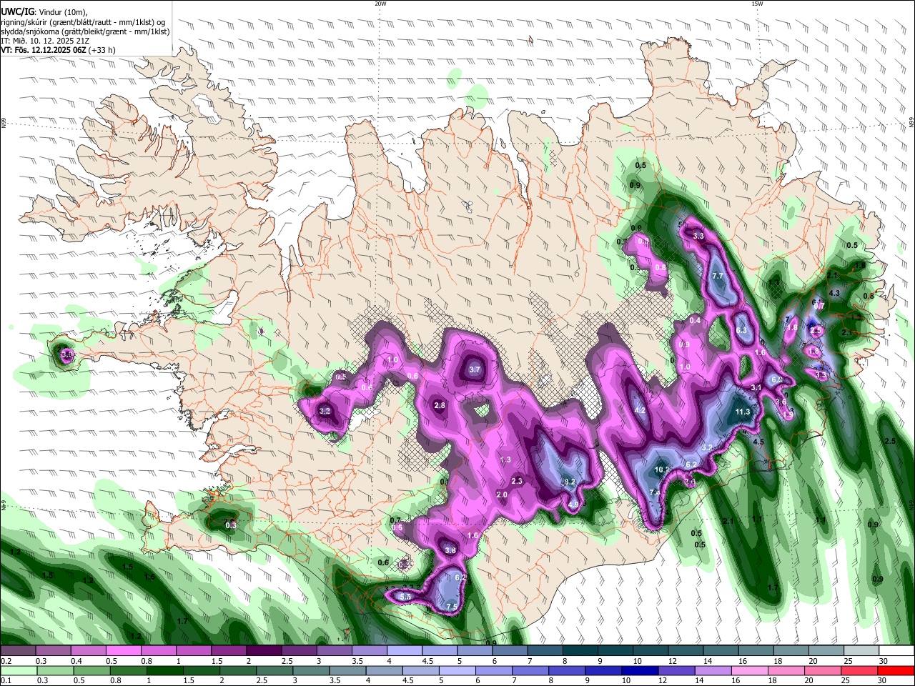Click the red swatch ending the lower rain scale
915x686 pixels.
coord(896,671)
